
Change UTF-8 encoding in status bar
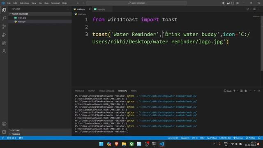tap(194, 138)
